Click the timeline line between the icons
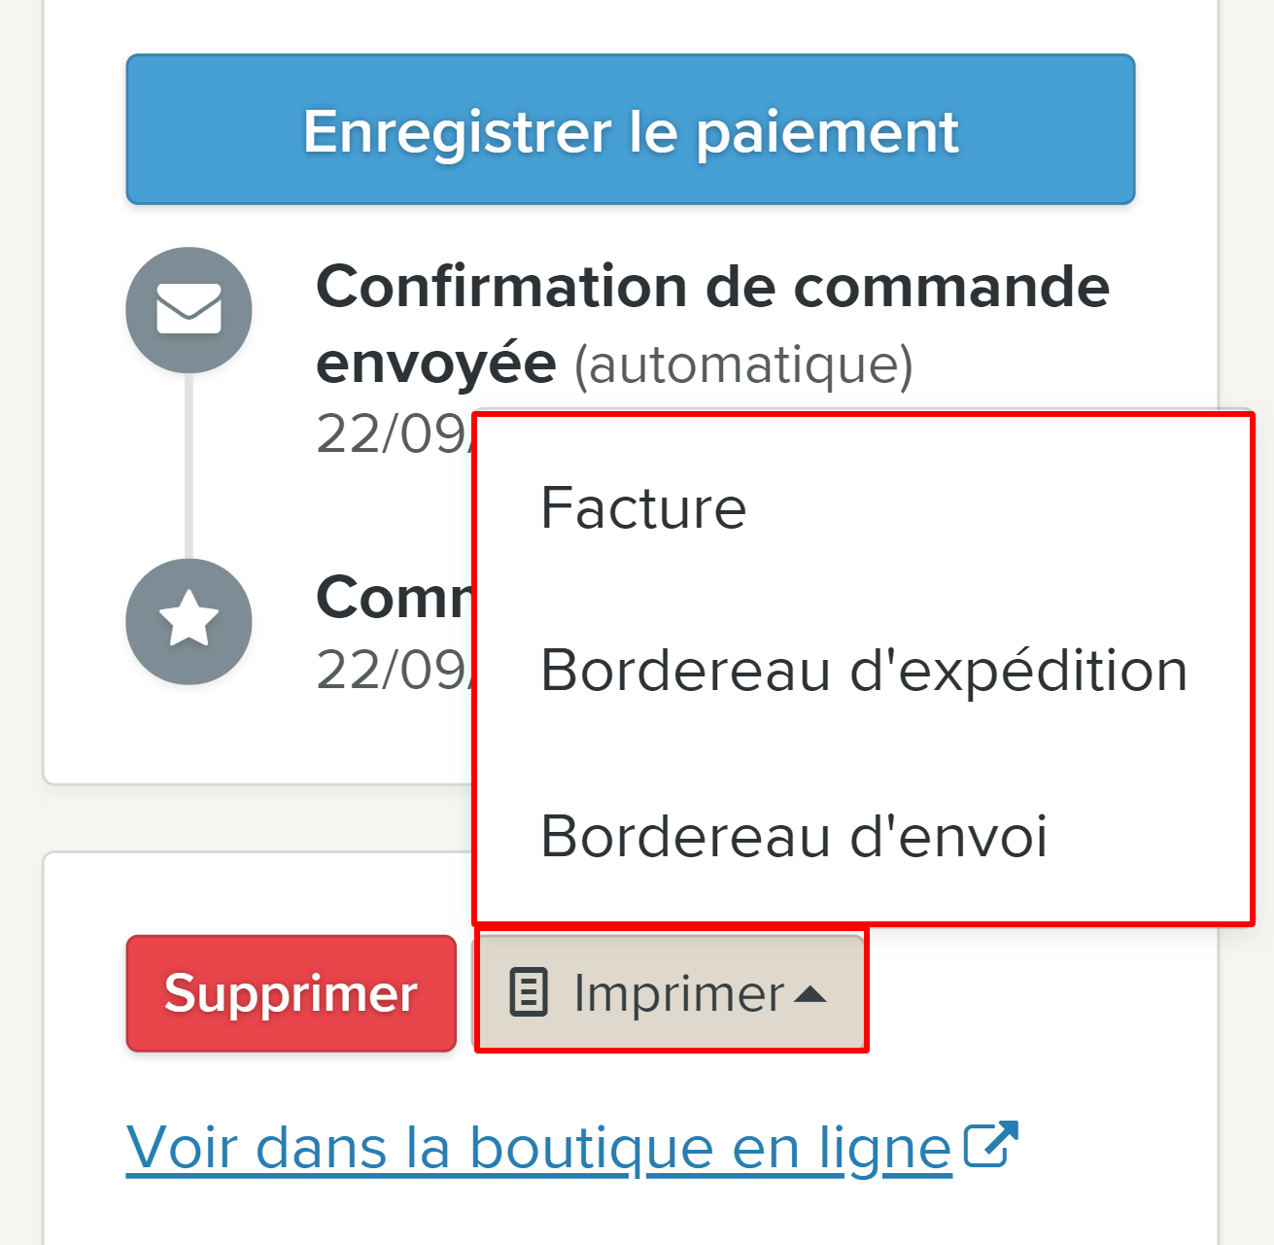 coord(189,466)
